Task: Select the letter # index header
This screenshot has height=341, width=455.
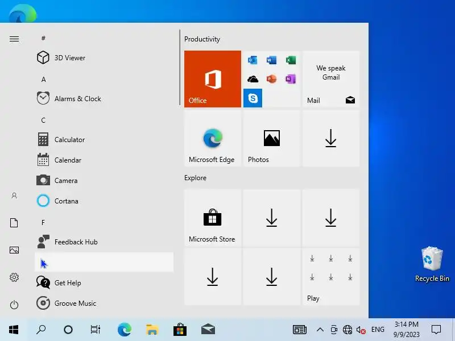Action: pos(43,38)
